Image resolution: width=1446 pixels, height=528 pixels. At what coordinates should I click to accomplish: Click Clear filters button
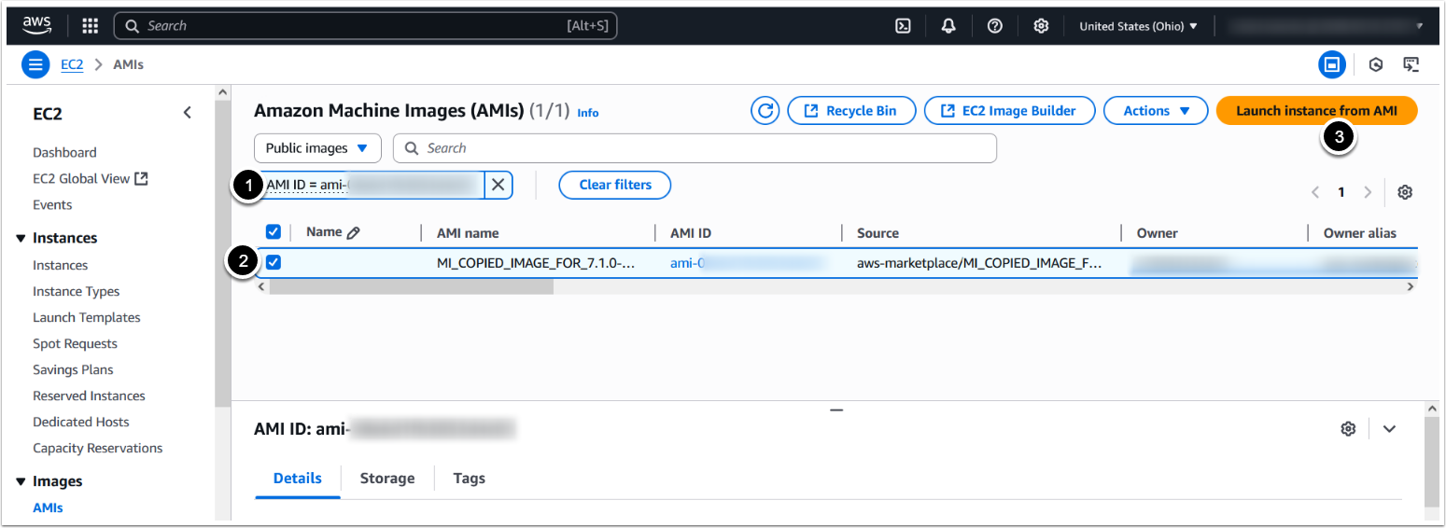[x=615, y=185]
